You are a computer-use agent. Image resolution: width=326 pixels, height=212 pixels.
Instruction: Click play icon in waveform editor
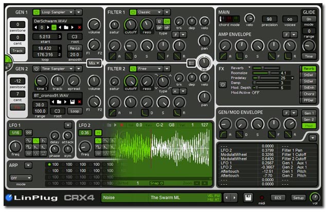coord(115,125)
